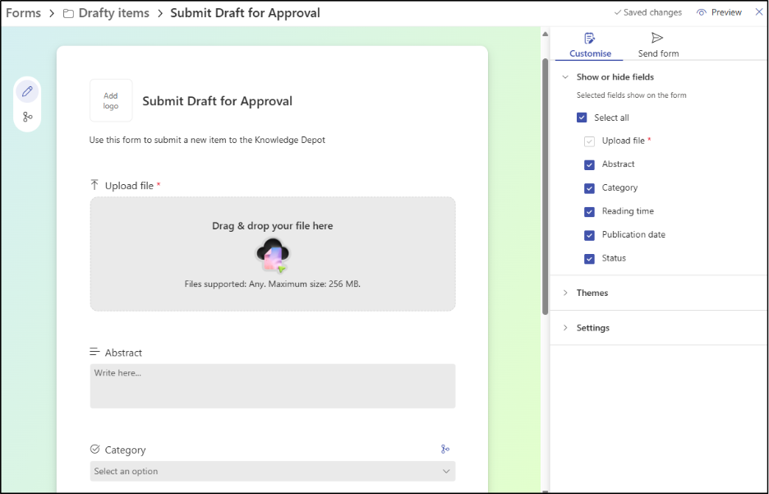Click the Add logo button
The height and width of the screenshot is (494, 769).
110,99
